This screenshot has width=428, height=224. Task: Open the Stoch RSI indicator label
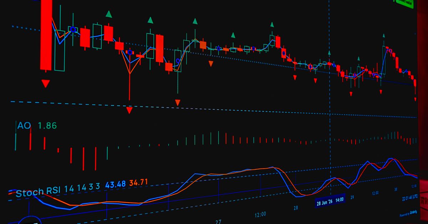(x=39, y=192)
